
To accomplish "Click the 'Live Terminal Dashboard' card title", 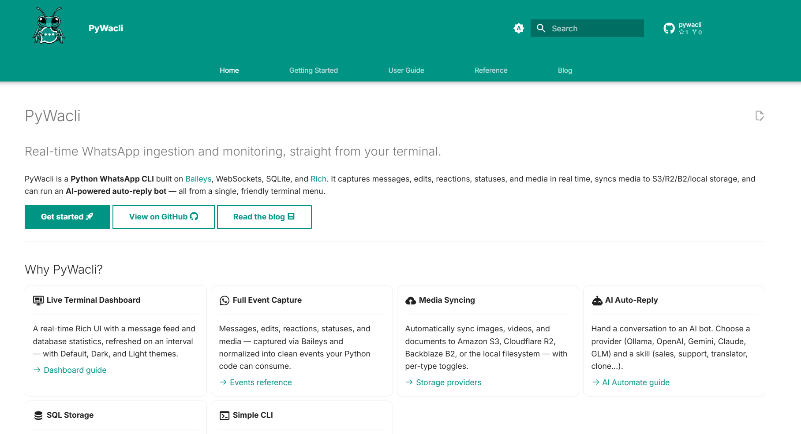I will [94, 300].
